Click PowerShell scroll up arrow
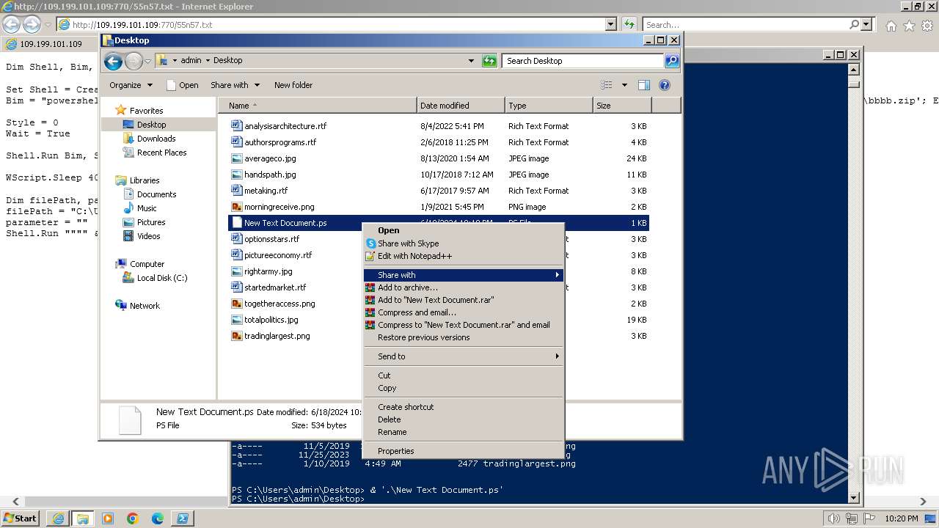Screen dimensions: 939x528 (853, 70)
